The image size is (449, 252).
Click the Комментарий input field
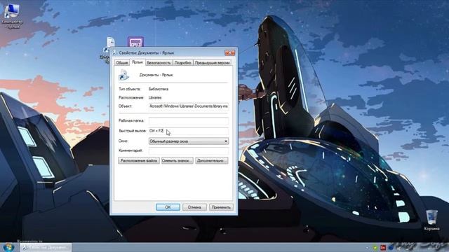189,150
